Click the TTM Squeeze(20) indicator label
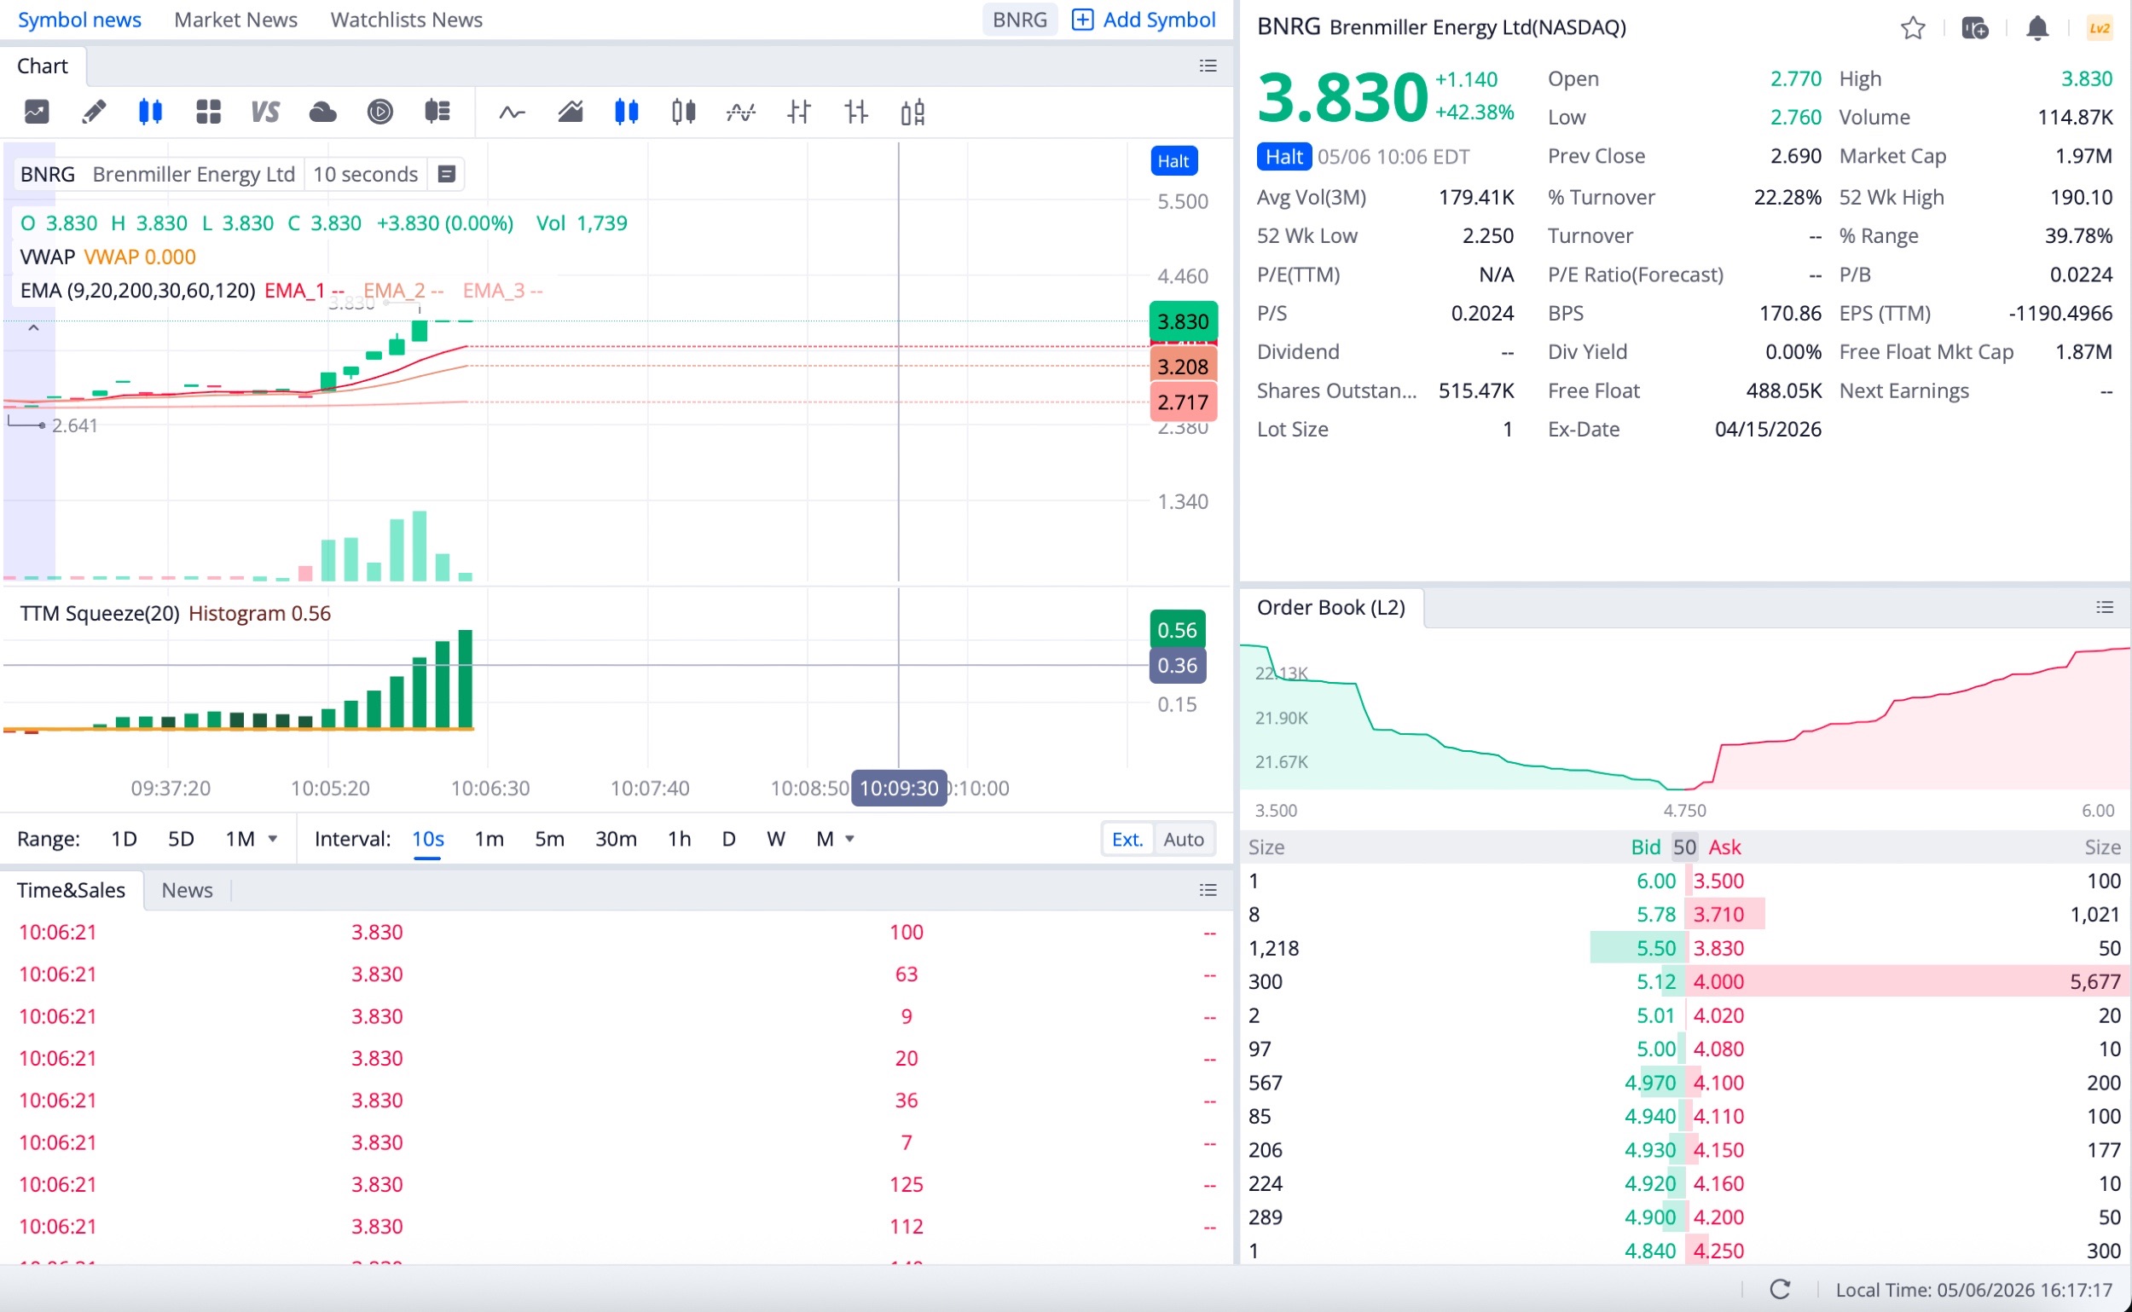This screenshot has width=2132, height=1312. point(100,614)
